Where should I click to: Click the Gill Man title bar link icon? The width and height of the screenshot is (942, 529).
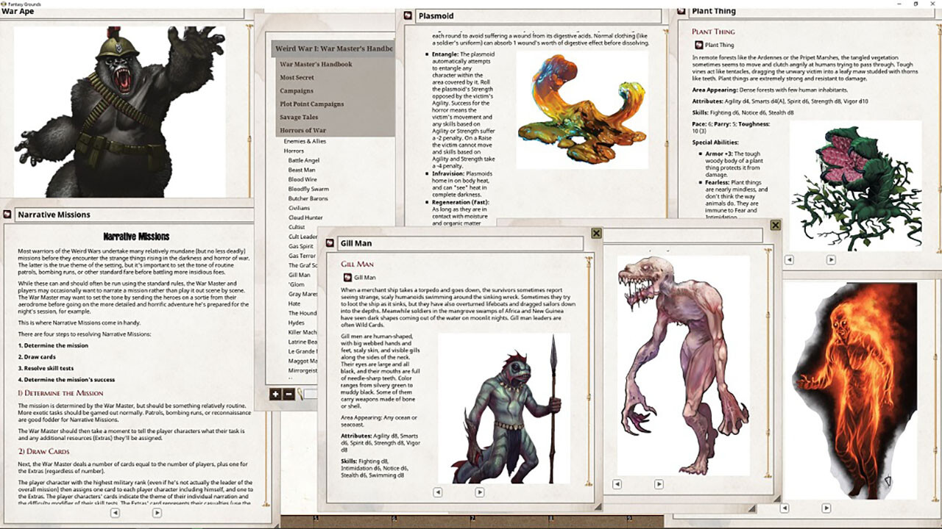pos(328,242)
